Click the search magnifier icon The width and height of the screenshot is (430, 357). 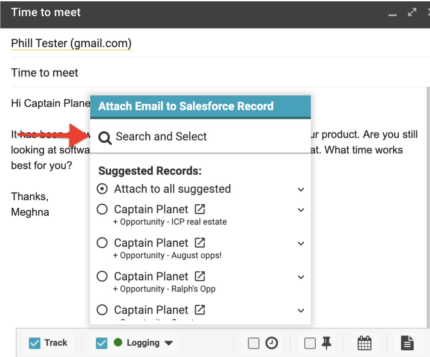pos(105,137)
